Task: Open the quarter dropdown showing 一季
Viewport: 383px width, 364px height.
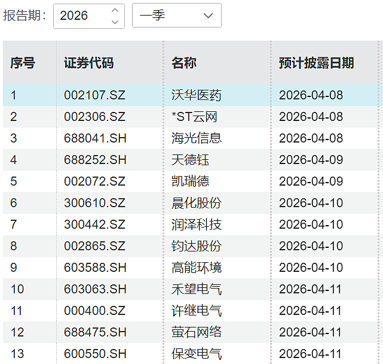Action: pyautogui.click(x=177, y=16)
